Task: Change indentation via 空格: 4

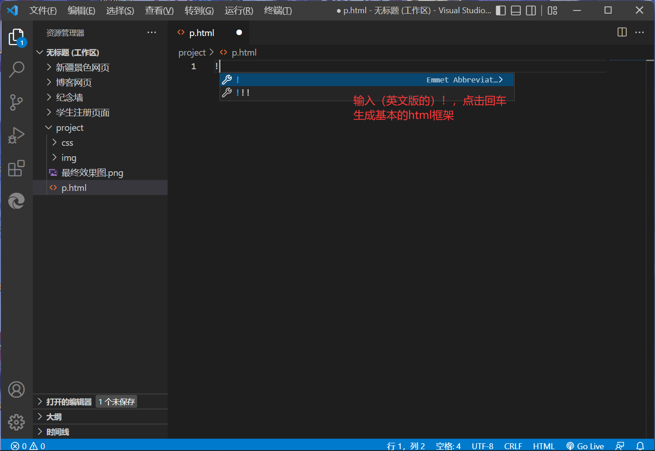Action: click(x=448, y=446)
